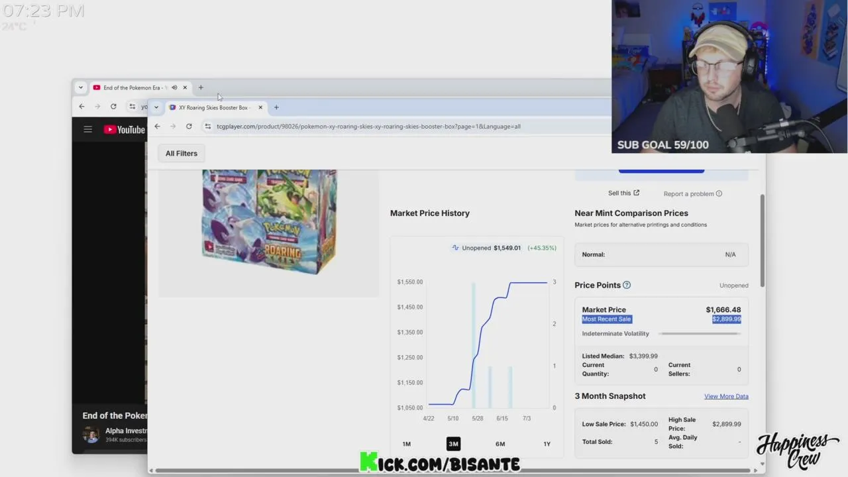Select 1Y price history range
This screenshot has width=848, height=477.
(547, 444)
